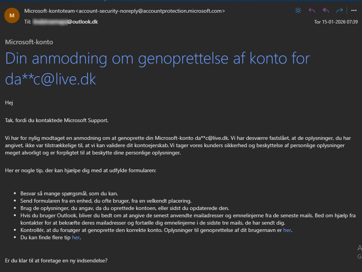
Task: Open the 'her' link for brugernavn recovery
Action: coord(287,230)
